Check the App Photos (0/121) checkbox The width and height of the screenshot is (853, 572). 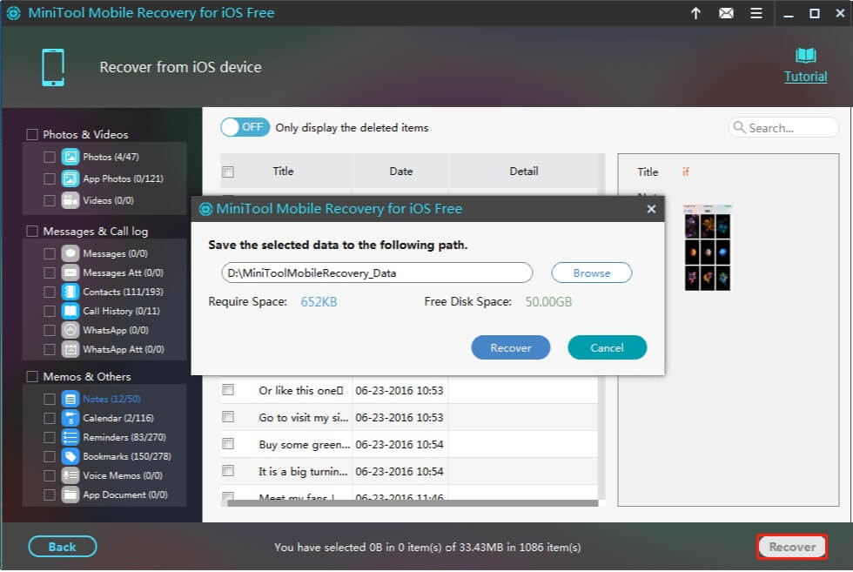click(x=50, y=179)
